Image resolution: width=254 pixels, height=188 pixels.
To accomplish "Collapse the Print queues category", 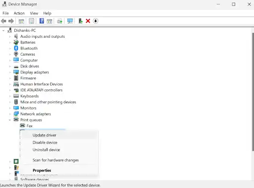I will [x=10, y=120].
